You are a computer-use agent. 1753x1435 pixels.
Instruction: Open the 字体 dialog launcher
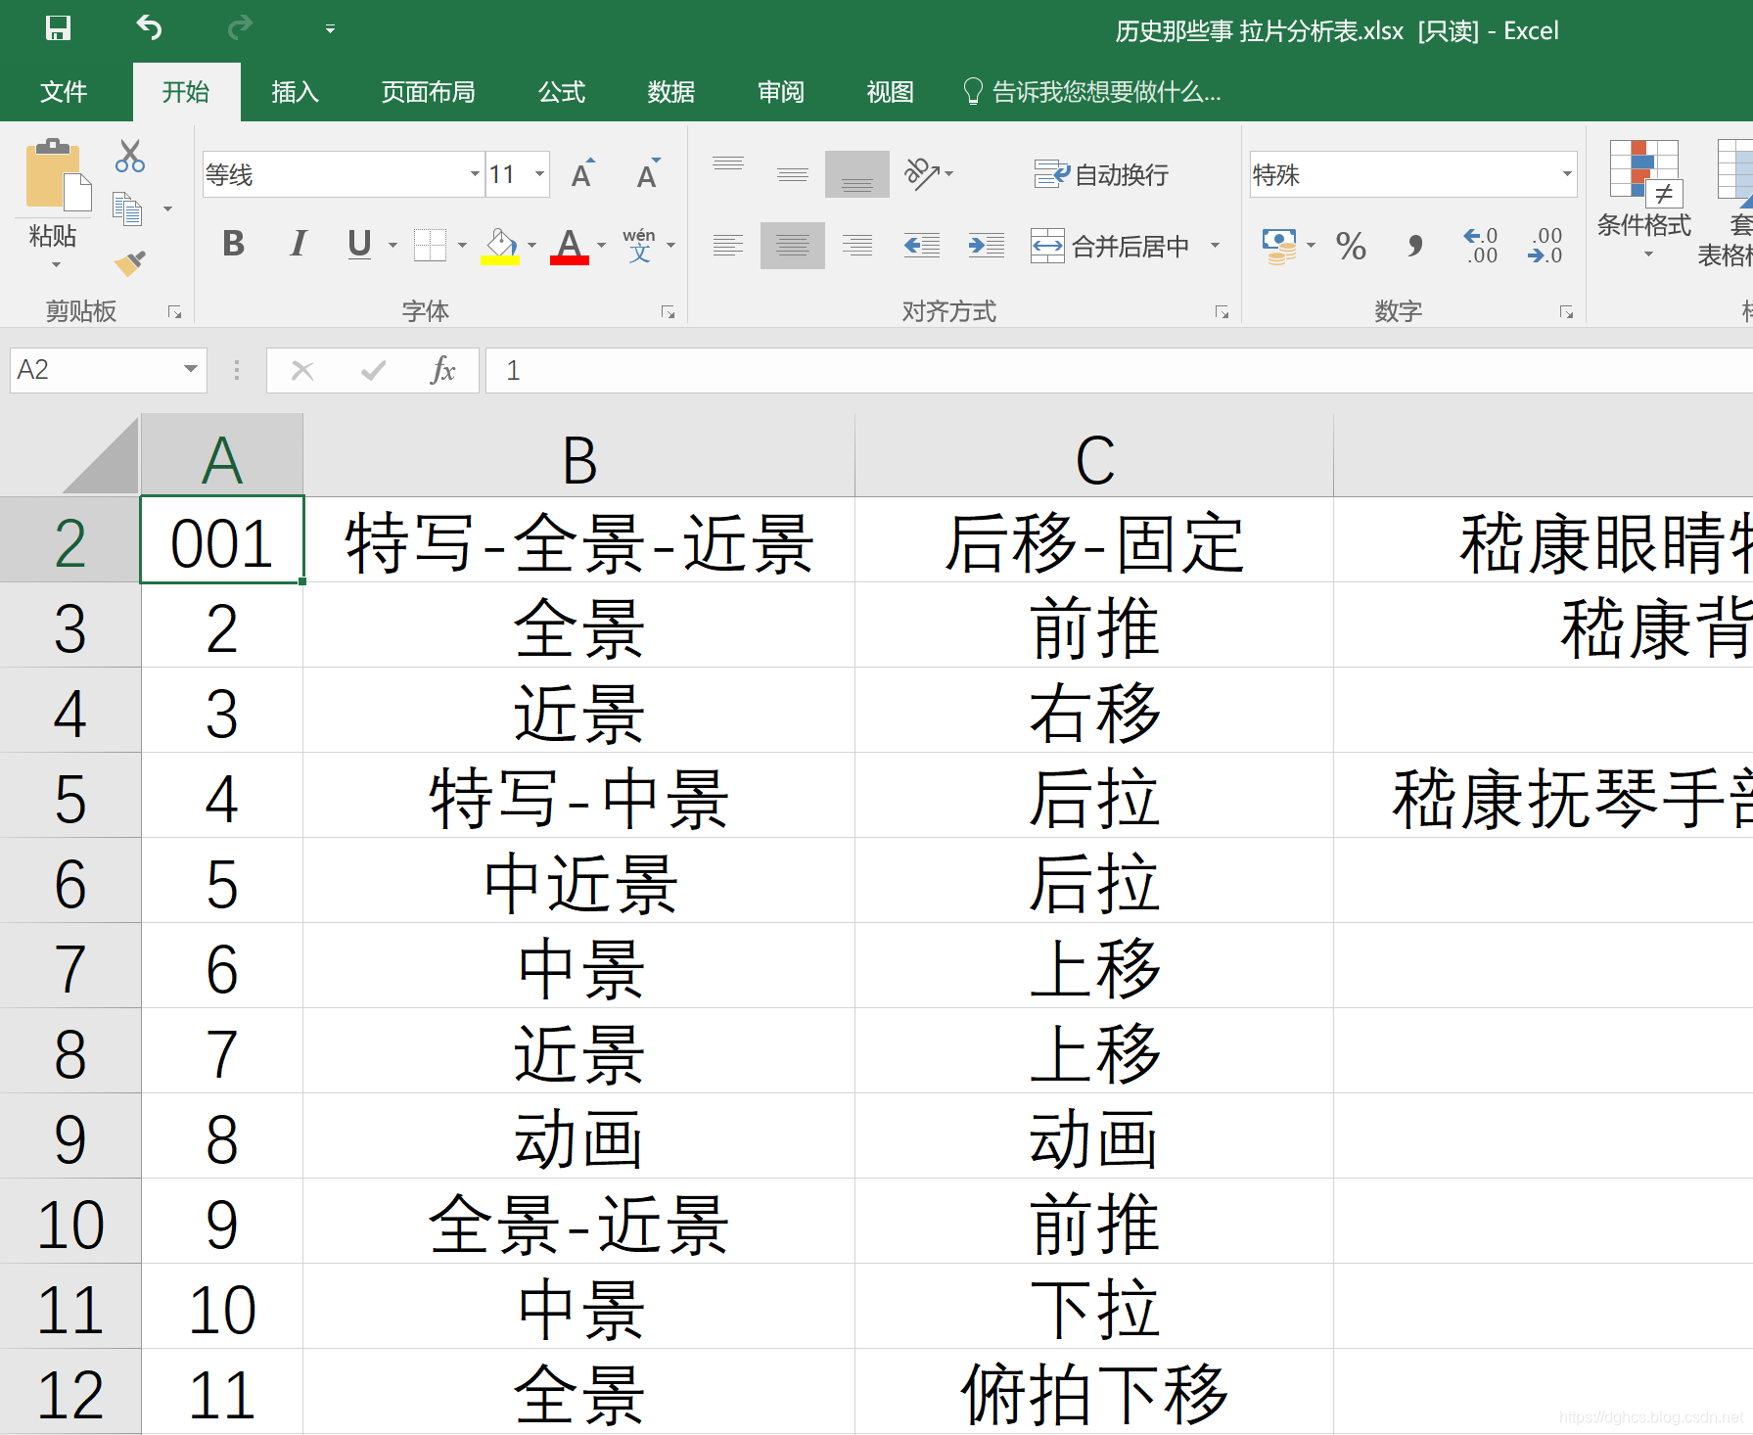click(x=669, y=312)
